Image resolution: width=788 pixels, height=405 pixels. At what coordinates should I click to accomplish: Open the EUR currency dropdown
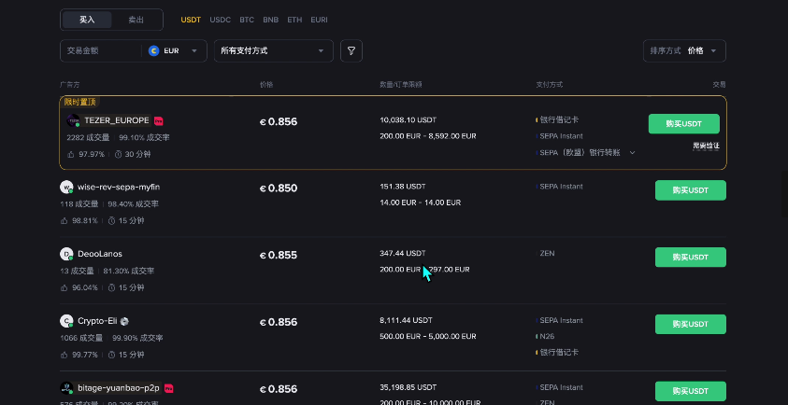coord(174,51)
